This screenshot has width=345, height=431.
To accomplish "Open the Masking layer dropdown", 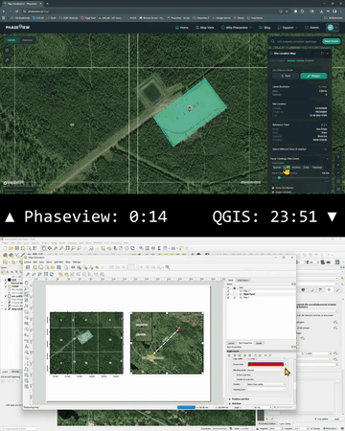I will point(266,390).
